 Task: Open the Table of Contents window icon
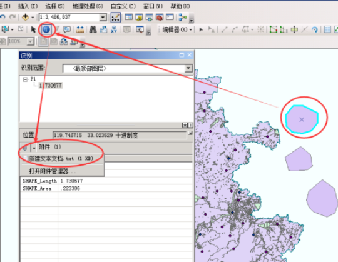(x=129, y=17)
